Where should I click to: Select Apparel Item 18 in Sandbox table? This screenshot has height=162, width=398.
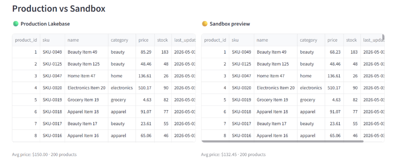click(x=276, y=112)
